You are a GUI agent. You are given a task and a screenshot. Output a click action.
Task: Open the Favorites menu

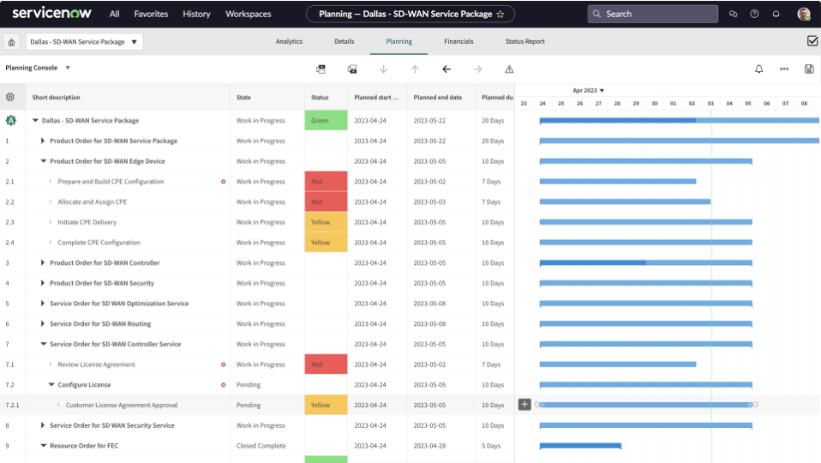(151, 14)
